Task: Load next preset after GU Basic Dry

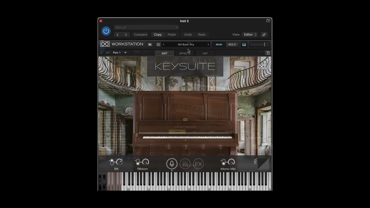Action: tap(208, 44)
